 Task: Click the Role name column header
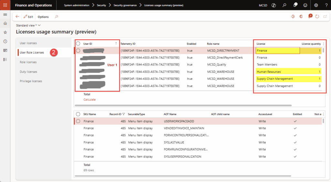213,44
